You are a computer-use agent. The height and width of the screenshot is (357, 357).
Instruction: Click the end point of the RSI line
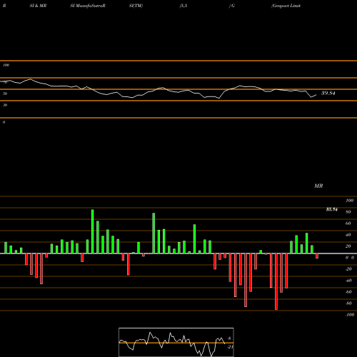point(316,95)
